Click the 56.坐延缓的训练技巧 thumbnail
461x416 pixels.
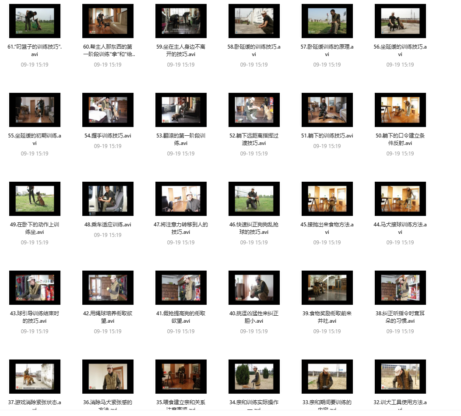(x=400, y=21)
